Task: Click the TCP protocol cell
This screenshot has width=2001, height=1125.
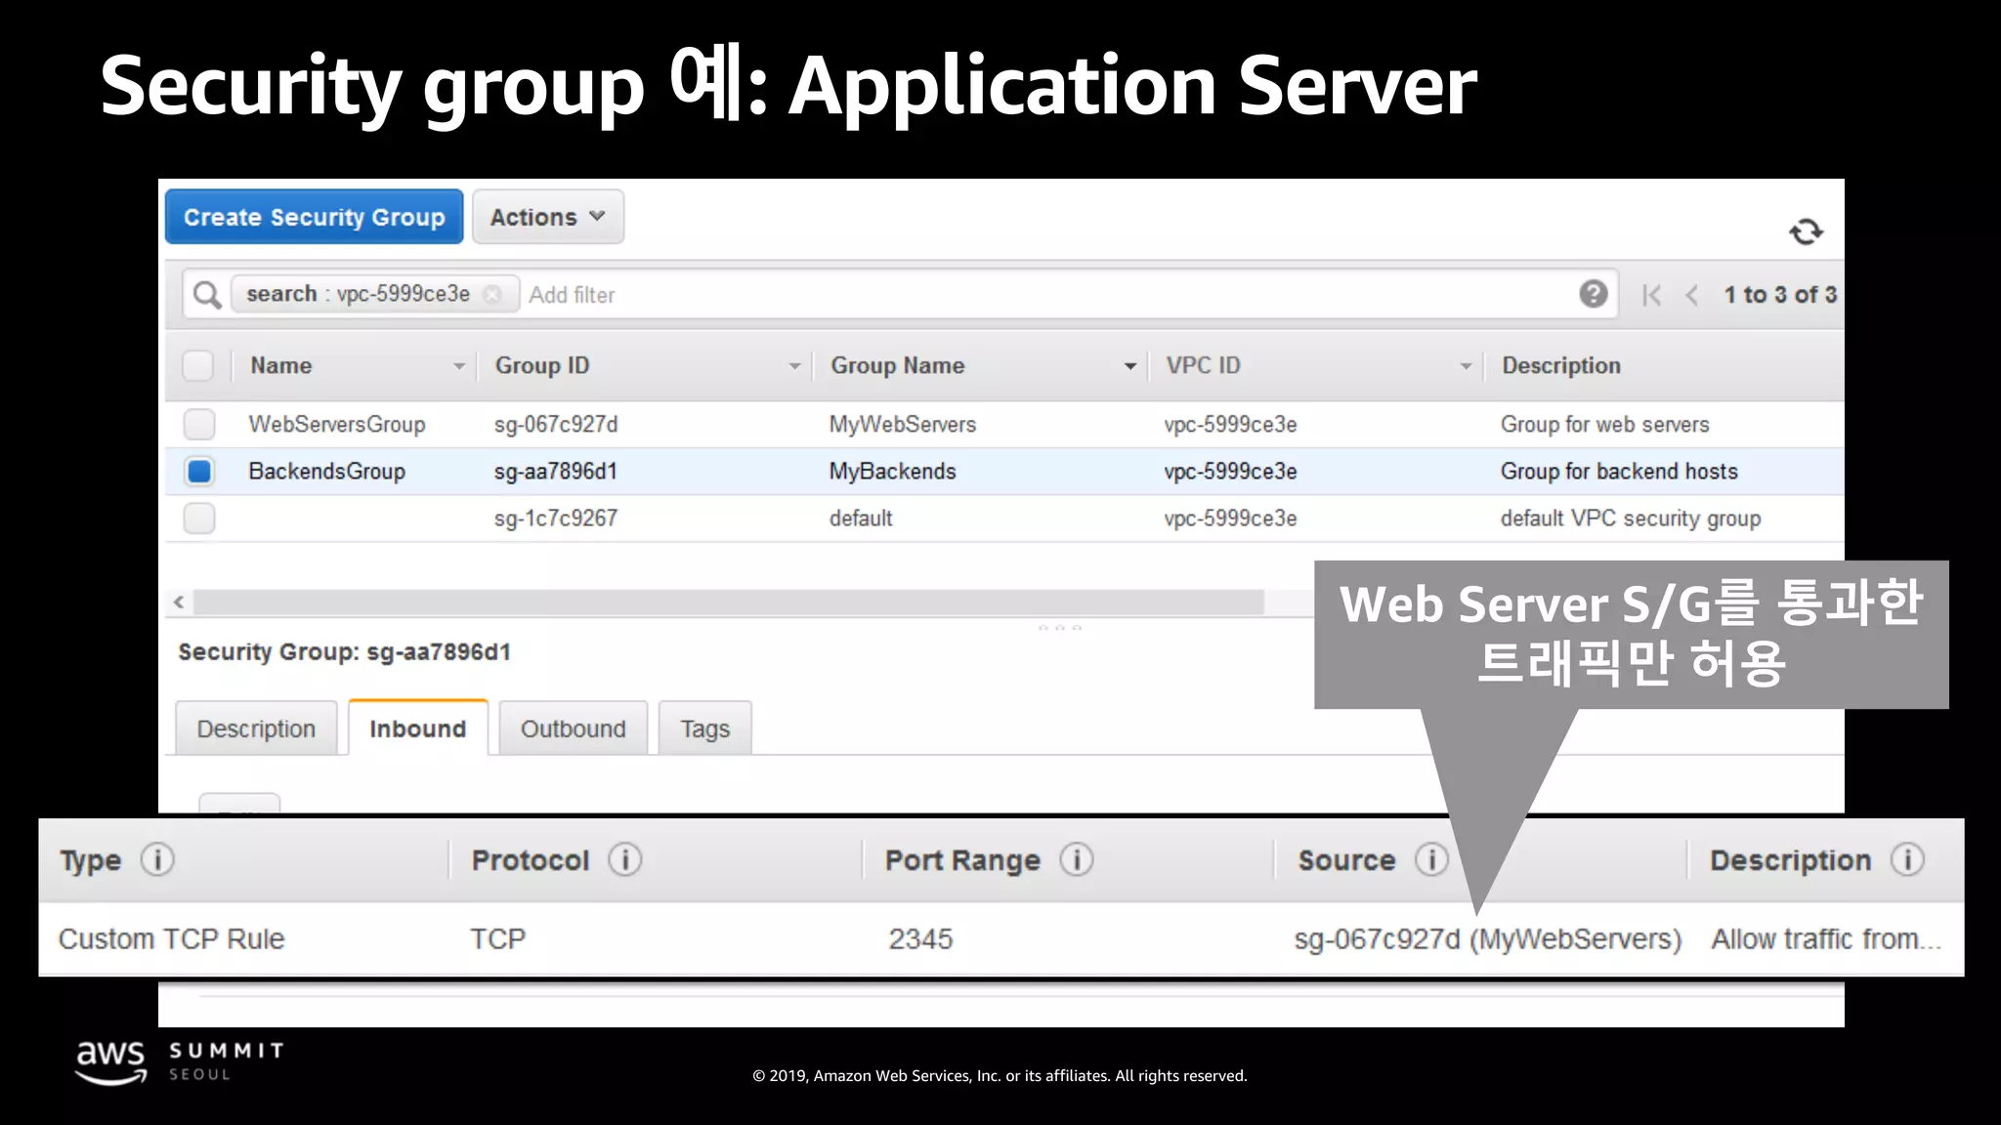Action: 498,938
